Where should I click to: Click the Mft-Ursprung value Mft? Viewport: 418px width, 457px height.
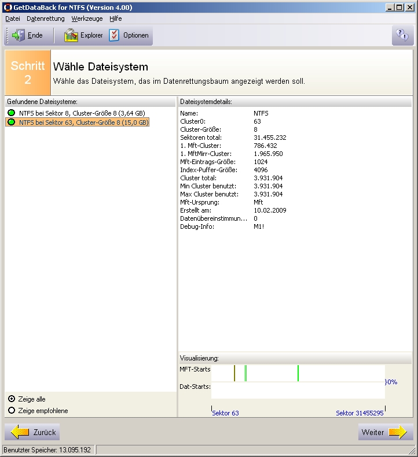tap(258, 202)
